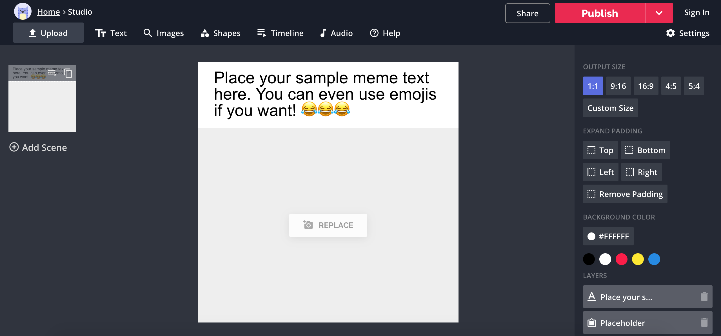The height and width of the screenshot is (336, 721).
Task: Click the Kapwing cat logo
Action: point(23,12)
